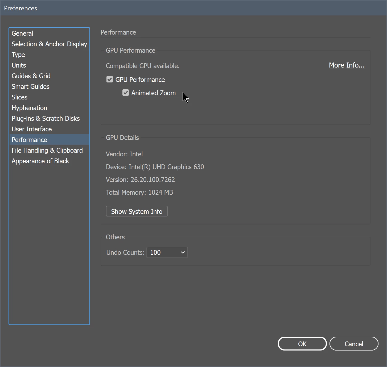Click the Vendor: Intel text

(124, 154)
